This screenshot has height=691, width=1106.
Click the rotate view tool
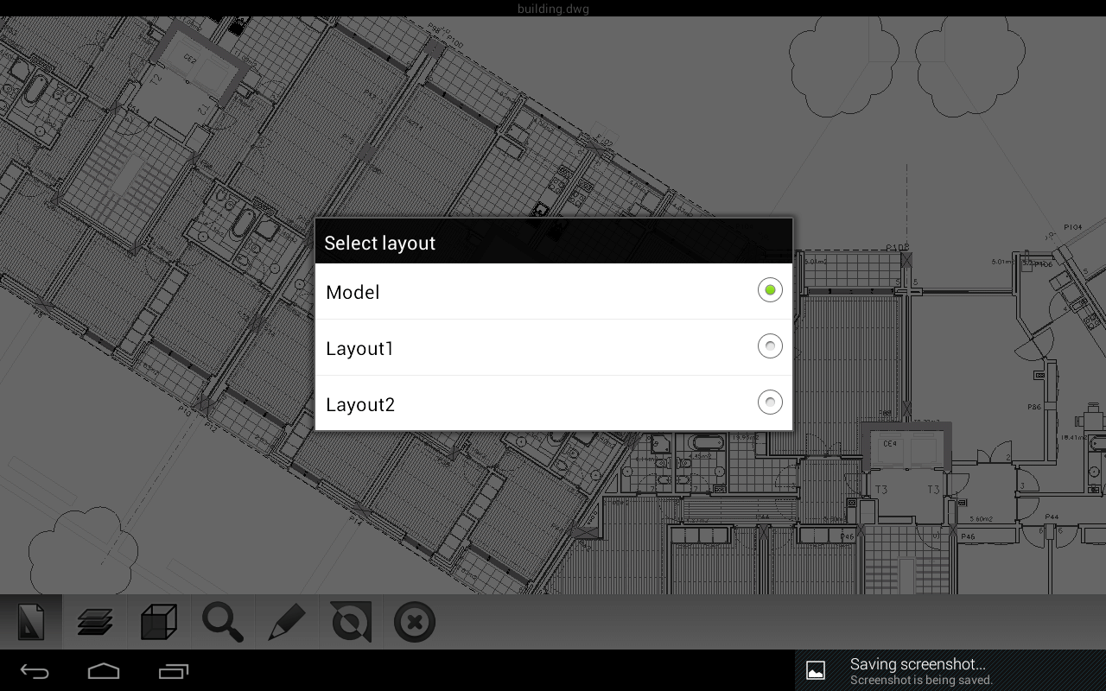tap(350, 621)
